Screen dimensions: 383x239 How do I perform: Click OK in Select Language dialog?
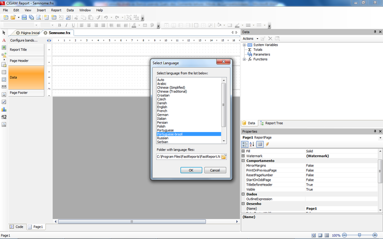pos(191,170)
